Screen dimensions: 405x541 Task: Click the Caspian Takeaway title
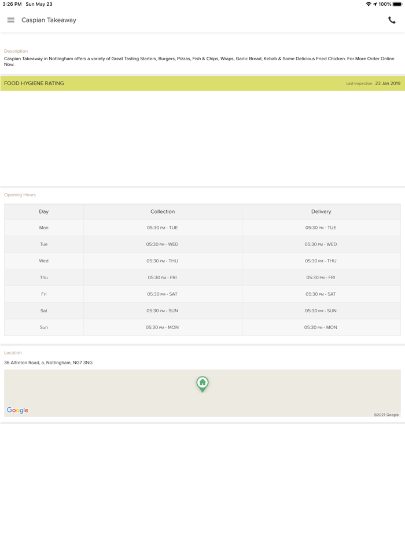pos(49,20)
